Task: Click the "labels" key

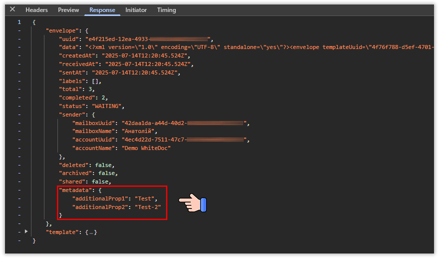Action: tap(72, 81)
